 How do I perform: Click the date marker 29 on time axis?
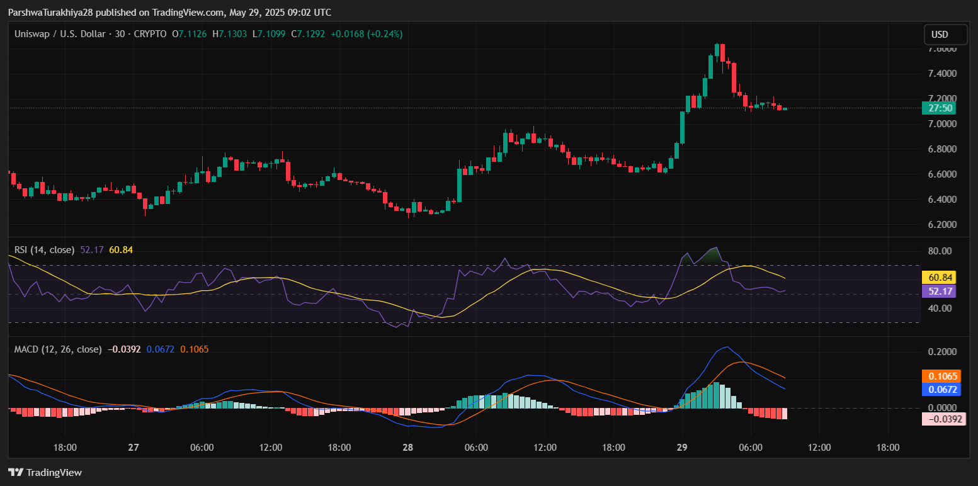[683, 448]
